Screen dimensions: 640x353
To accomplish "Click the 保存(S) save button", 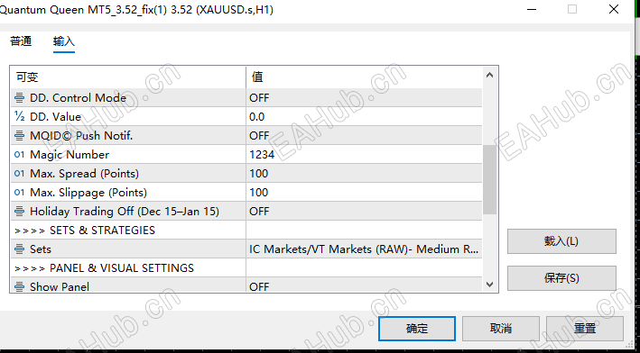I will click(561, 278).
